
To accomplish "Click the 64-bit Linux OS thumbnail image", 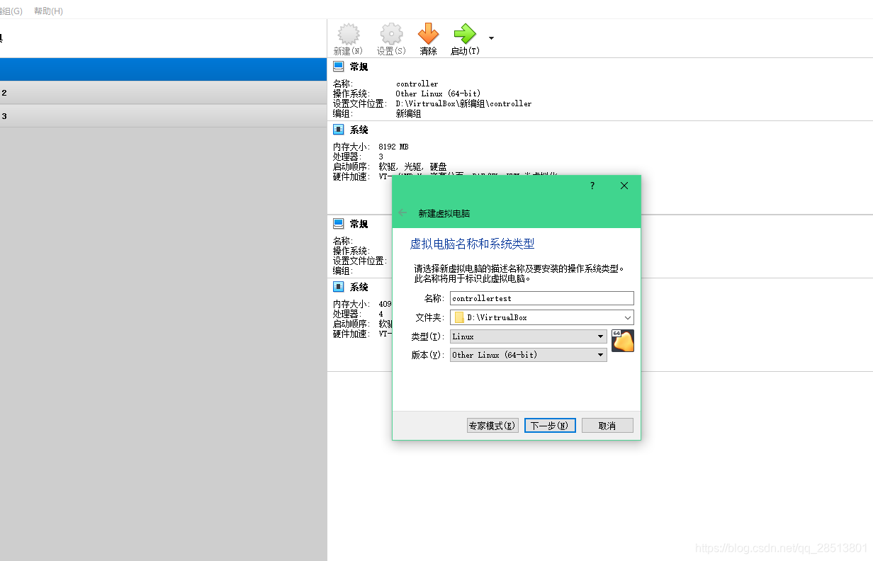I will 622,341.
